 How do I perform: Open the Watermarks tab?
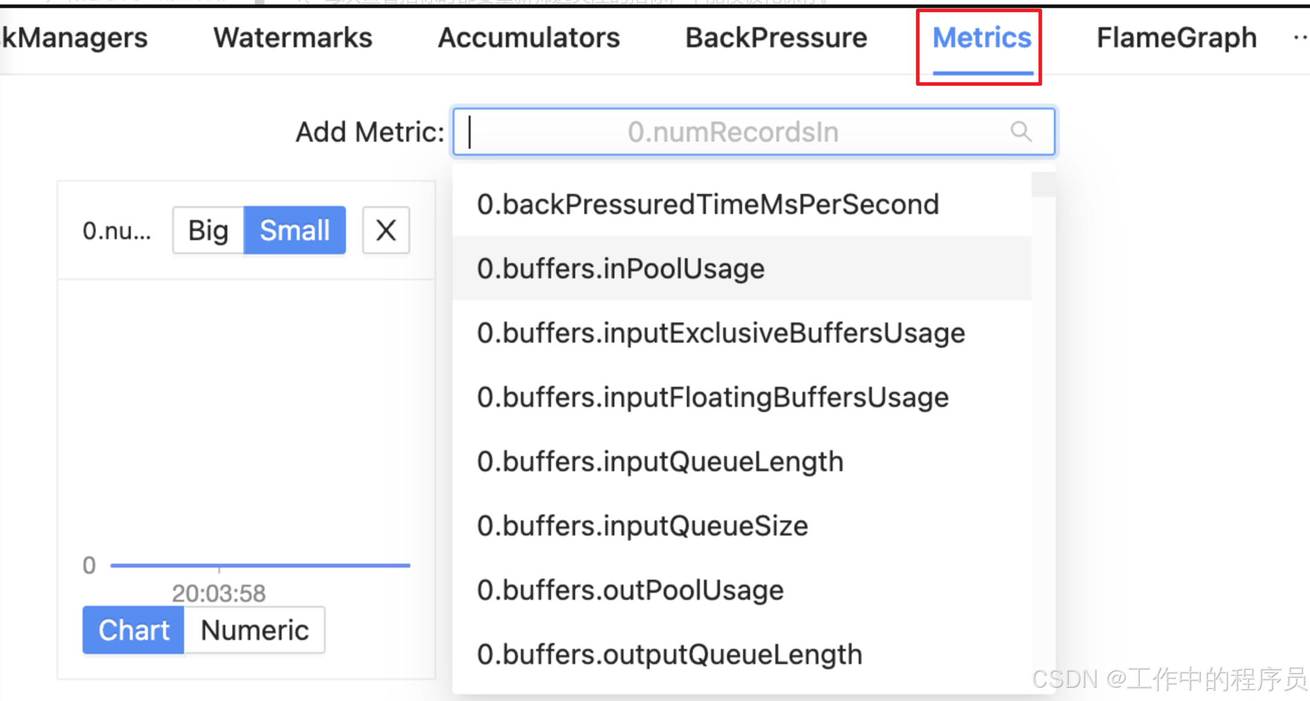click(293, 37)
